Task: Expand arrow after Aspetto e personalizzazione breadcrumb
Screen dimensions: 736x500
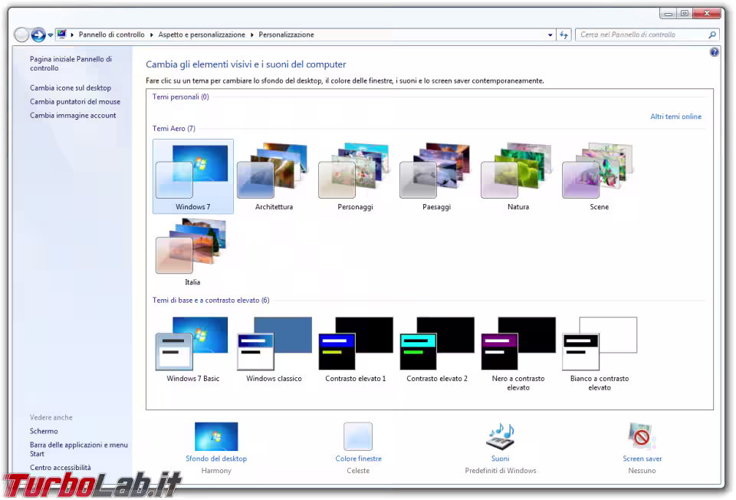Action: click(x=252, y=35)
